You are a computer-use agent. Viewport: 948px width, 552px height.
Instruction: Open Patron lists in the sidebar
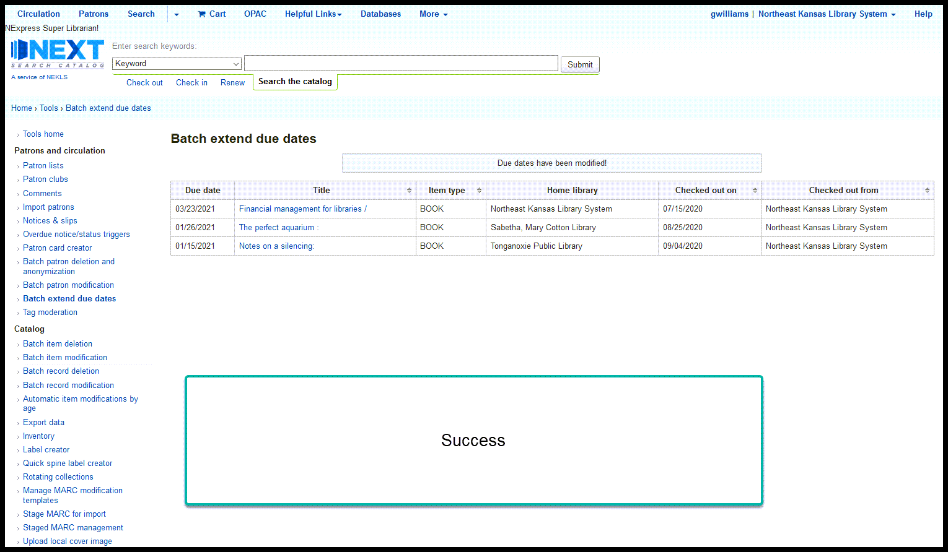tap(43, 165)
